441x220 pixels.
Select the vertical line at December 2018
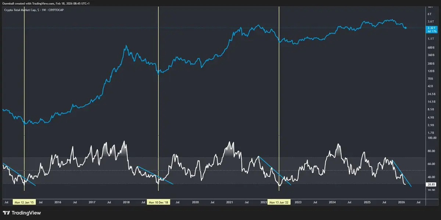pos(158,98)
